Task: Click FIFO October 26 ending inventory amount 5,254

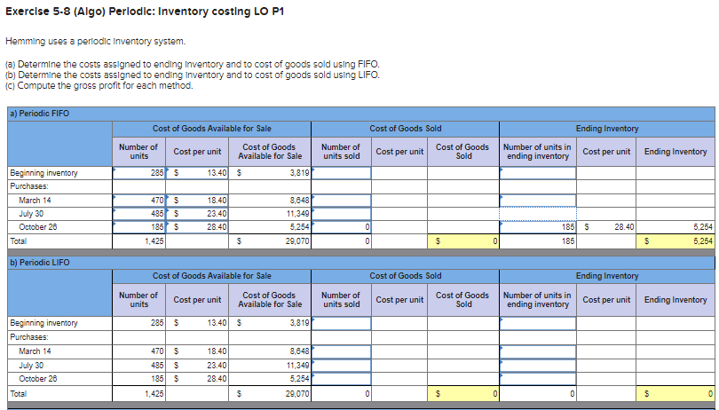Action: (675, 227)
